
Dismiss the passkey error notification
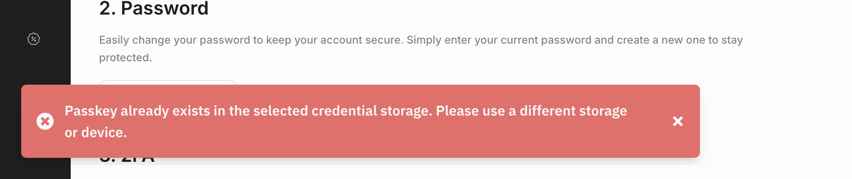[x=677, y=121]
